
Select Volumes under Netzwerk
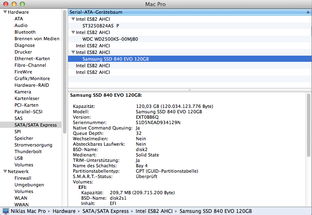pos(24,191)
